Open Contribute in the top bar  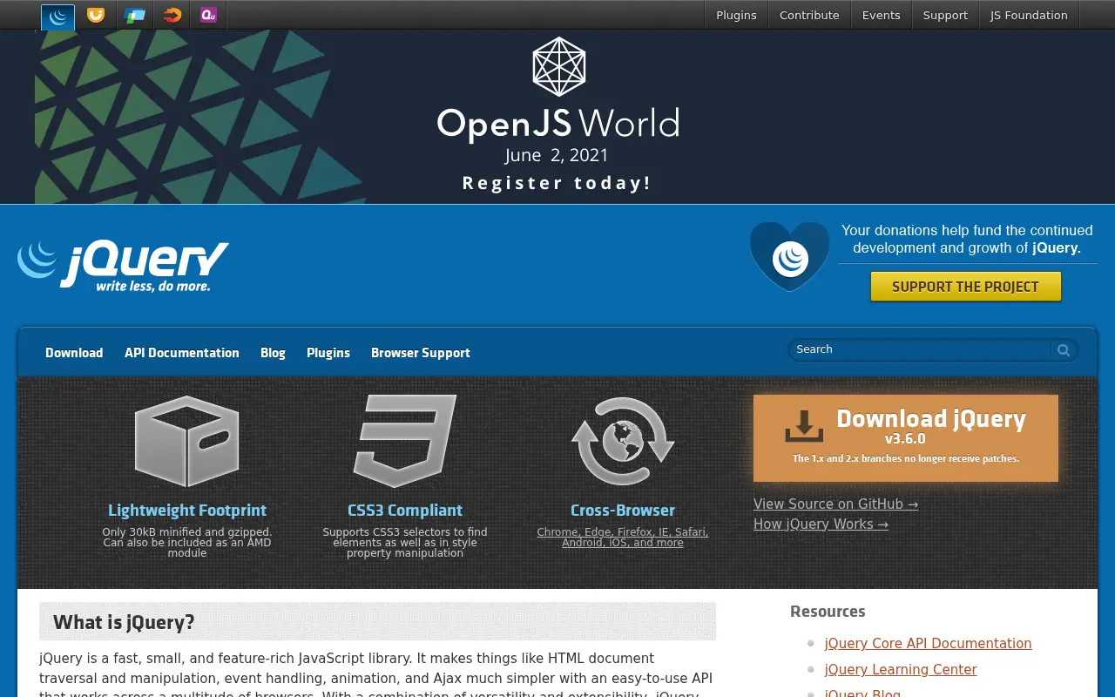pyautogui.click(x=809, y=15)
